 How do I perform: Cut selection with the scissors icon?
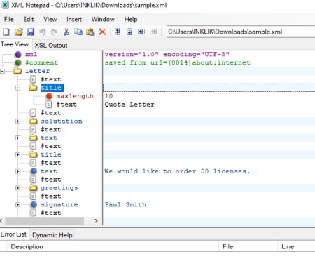(66, 32)
